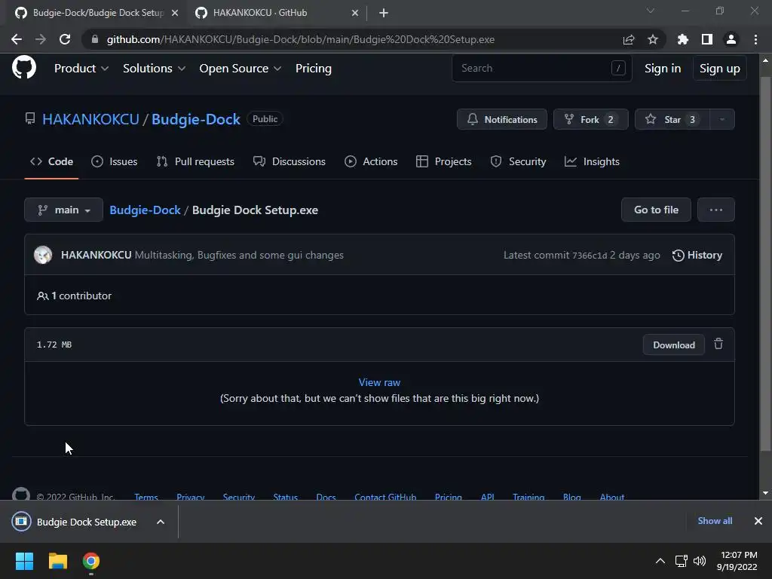
Task: Star the Budgie-Dock repository
Action: tap(672, 119)
